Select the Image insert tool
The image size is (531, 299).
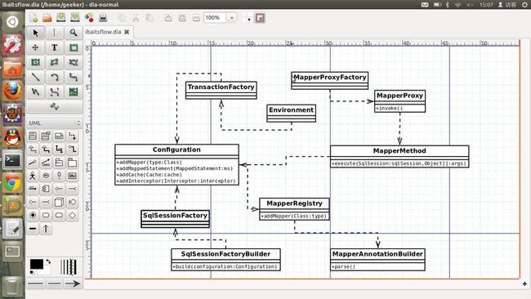pyautogui.click(x=74, y=91)
